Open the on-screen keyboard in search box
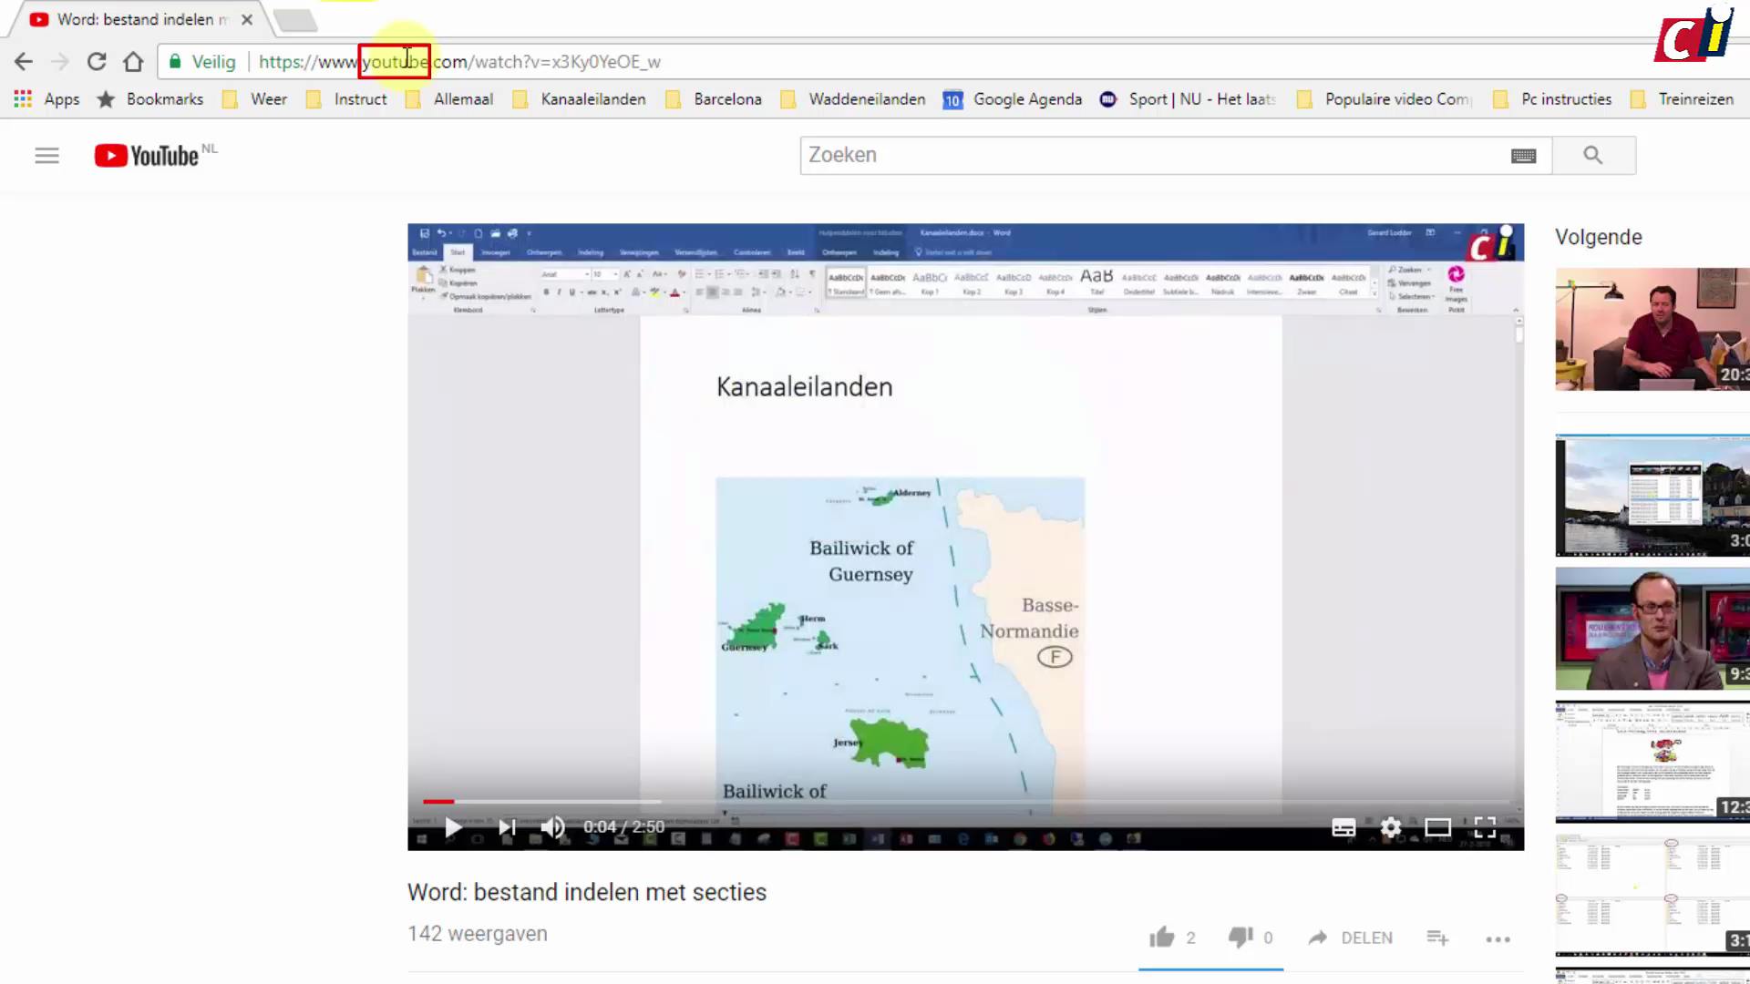This screenshot has height=984, width=1750. point(1524,156)
